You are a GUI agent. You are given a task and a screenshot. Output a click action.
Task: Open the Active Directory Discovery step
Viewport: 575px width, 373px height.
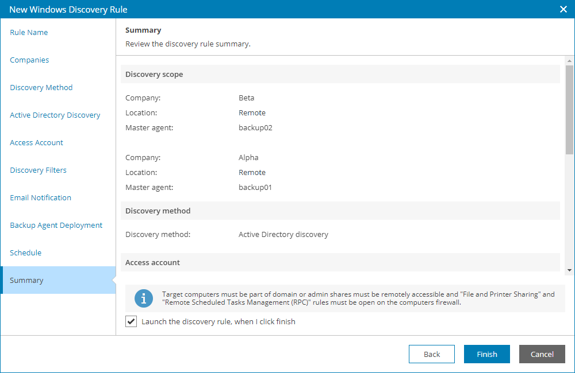click(55, 115)
